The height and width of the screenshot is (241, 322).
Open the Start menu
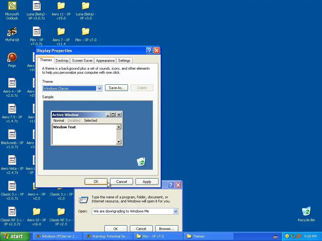[x=15, y=236]
